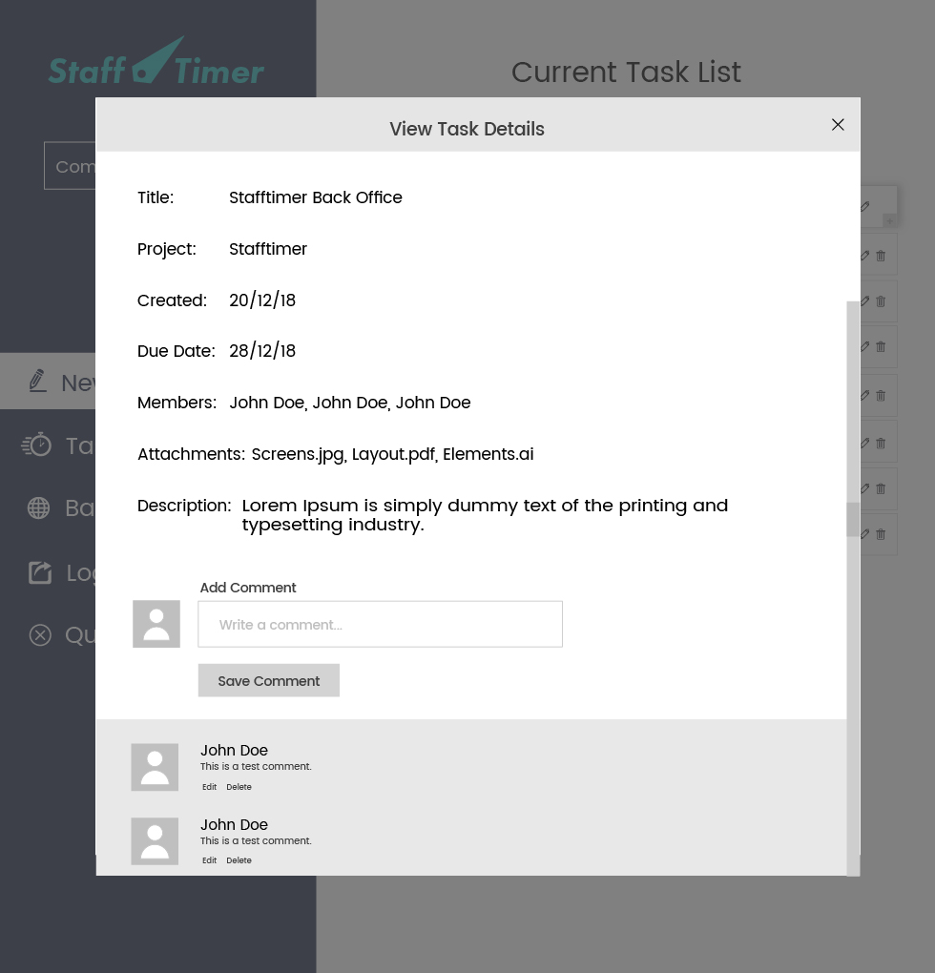Click the 'Add Comment' label
The height and width of the screenshot is (973, 935).
click(x=247, y=588)
